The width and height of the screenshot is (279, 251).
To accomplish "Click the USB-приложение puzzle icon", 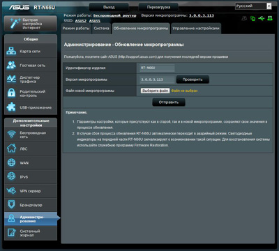I will pos(11,107).
